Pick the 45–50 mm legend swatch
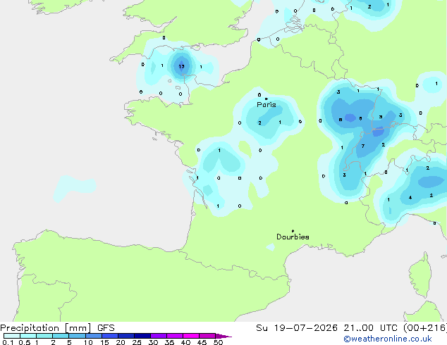 pyautogui.click(x=207, y=336)
